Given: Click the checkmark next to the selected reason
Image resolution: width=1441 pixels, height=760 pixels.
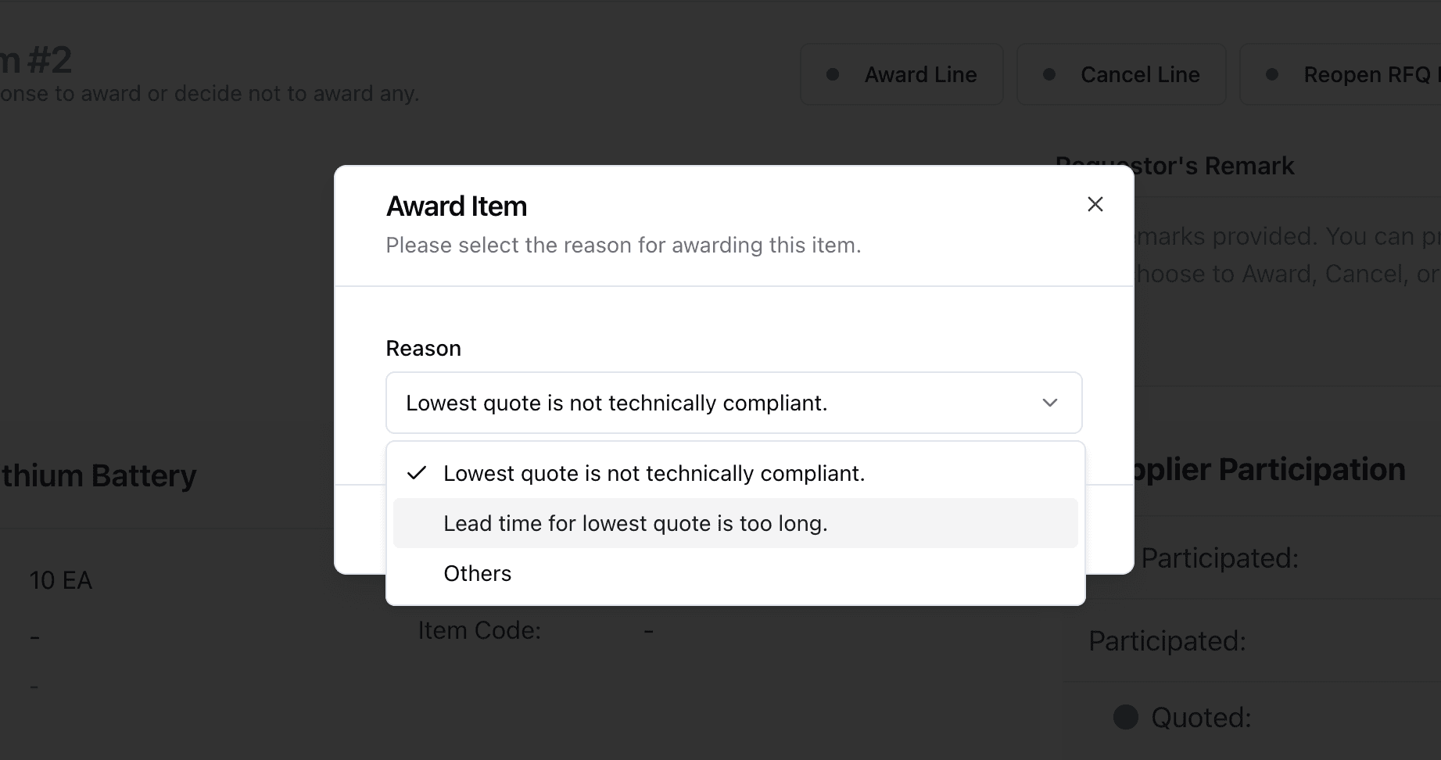Looking at the screenshot, I should [x=417, y=472].
